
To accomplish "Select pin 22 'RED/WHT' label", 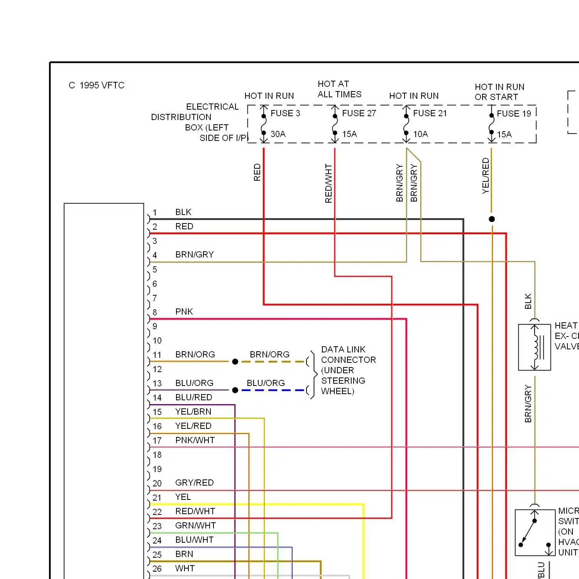I will [195, 511].
